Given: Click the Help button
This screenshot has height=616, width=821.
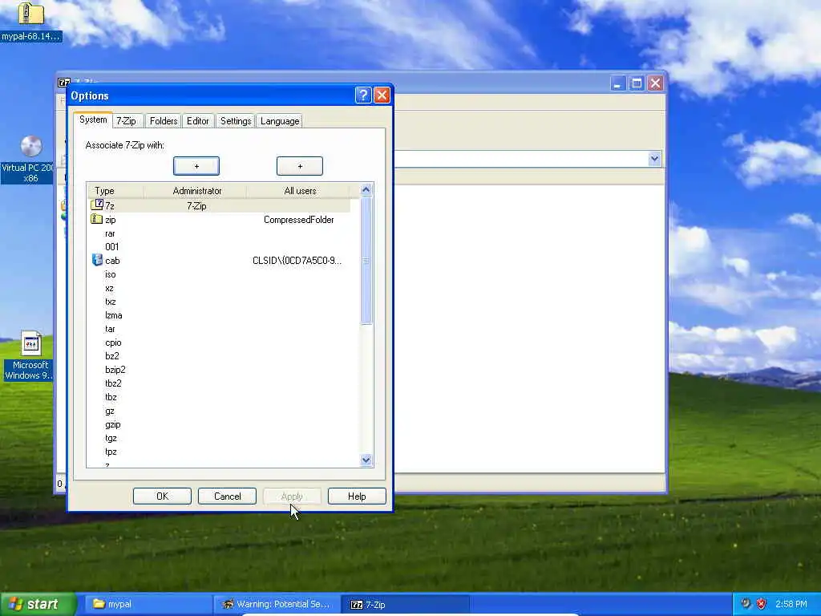Looking at the screenshot, I should [357, 496].
